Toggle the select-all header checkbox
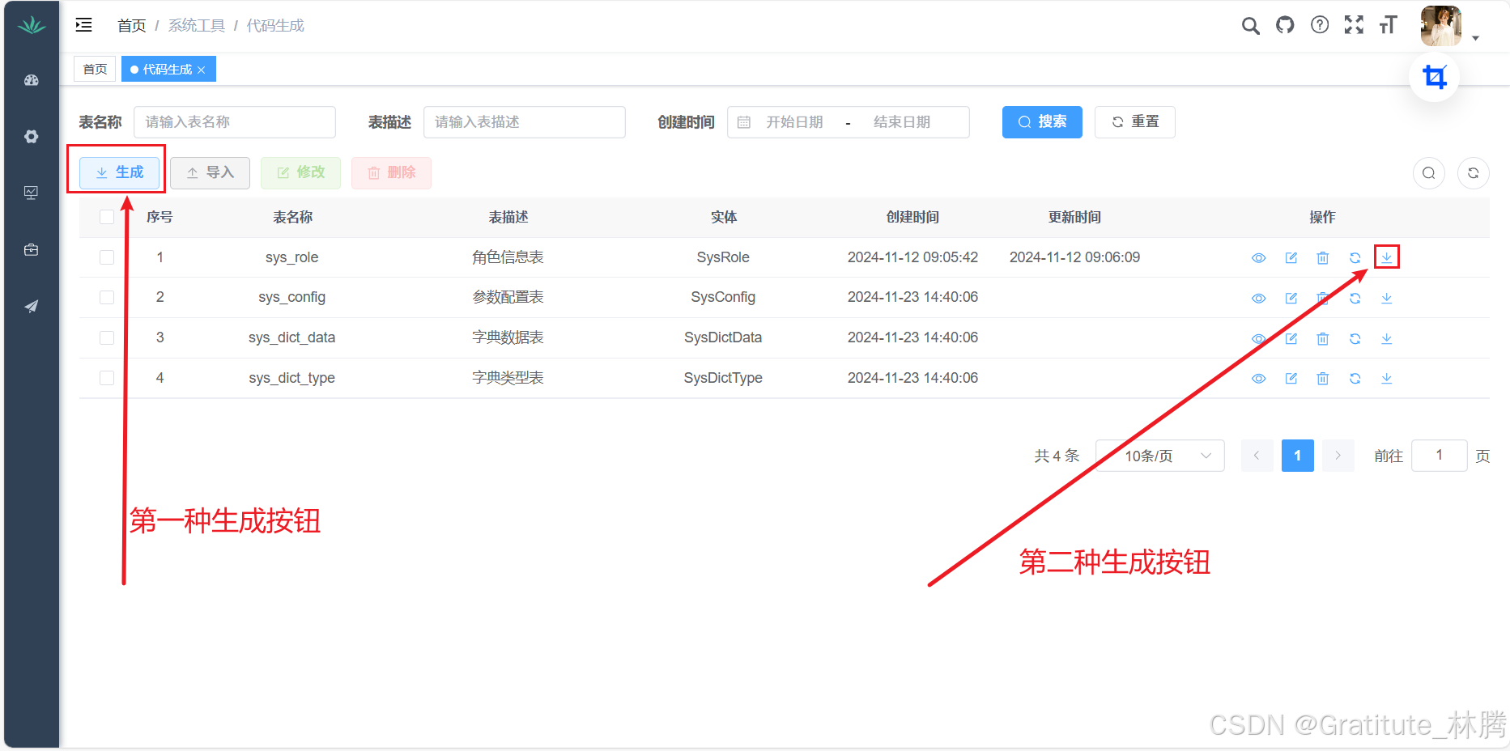1510x751 pixels. [x=107, y=217]
